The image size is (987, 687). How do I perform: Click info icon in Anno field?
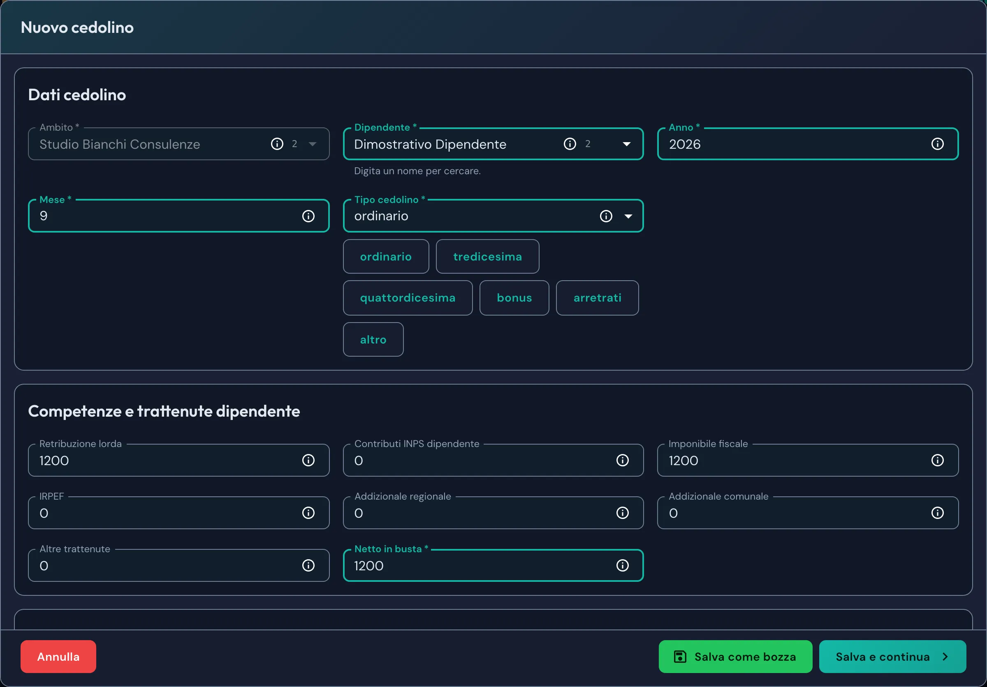pos(937,144)
